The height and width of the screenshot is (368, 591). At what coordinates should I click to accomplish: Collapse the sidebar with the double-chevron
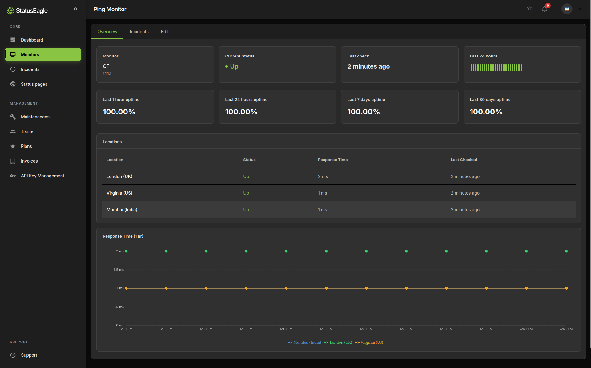coord(76,9)
